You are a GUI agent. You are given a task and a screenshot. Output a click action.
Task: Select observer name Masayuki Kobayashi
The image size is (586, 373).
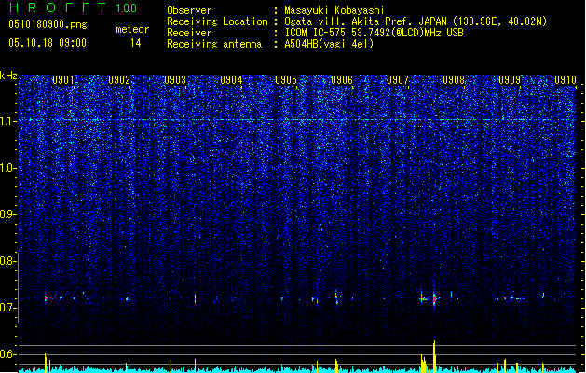point(334,10)
